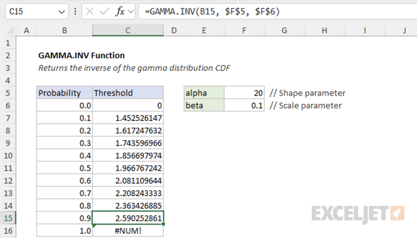
Task: Click the probability cell 1.0
Action: pos(65,230)
